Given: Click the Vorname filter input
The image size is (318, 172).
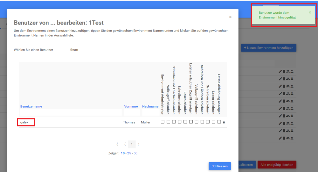Looking at the screenshot, I should coord(132,112).
